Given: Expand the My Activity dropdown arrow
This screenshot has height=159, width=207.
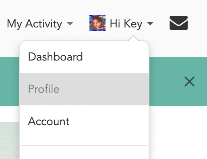Looking at the screenshot, I should (70, 24).
